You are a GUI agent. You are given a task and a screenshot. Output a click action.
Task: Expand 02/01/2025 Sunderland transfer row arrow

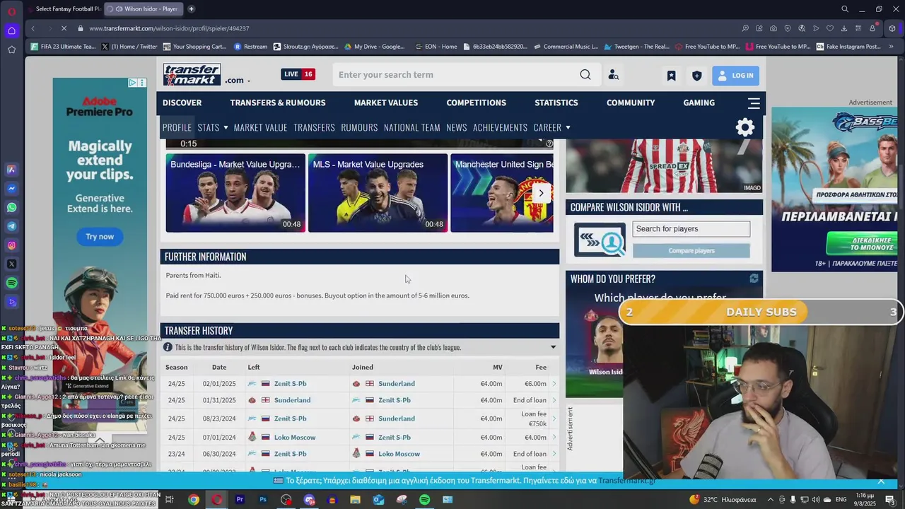coord(554,384)
